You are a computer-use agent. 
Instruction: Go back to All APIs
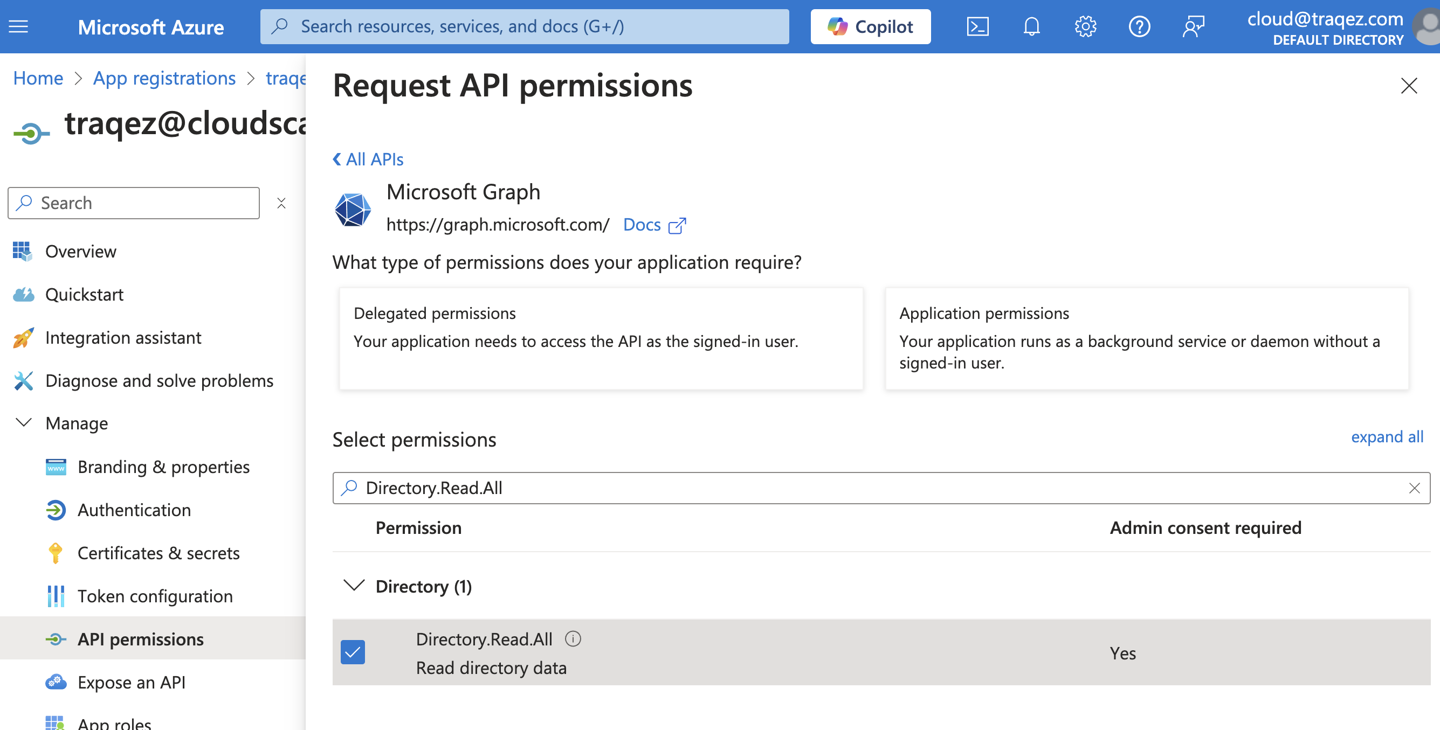[367, 159]
